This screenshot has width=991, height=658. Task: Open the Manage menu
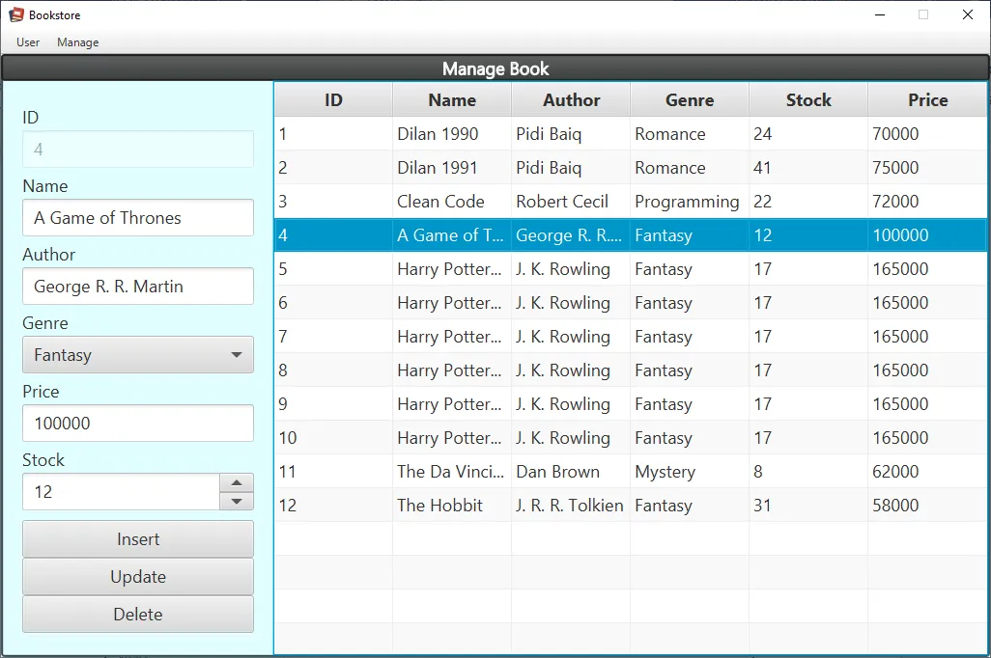[77, 42]
